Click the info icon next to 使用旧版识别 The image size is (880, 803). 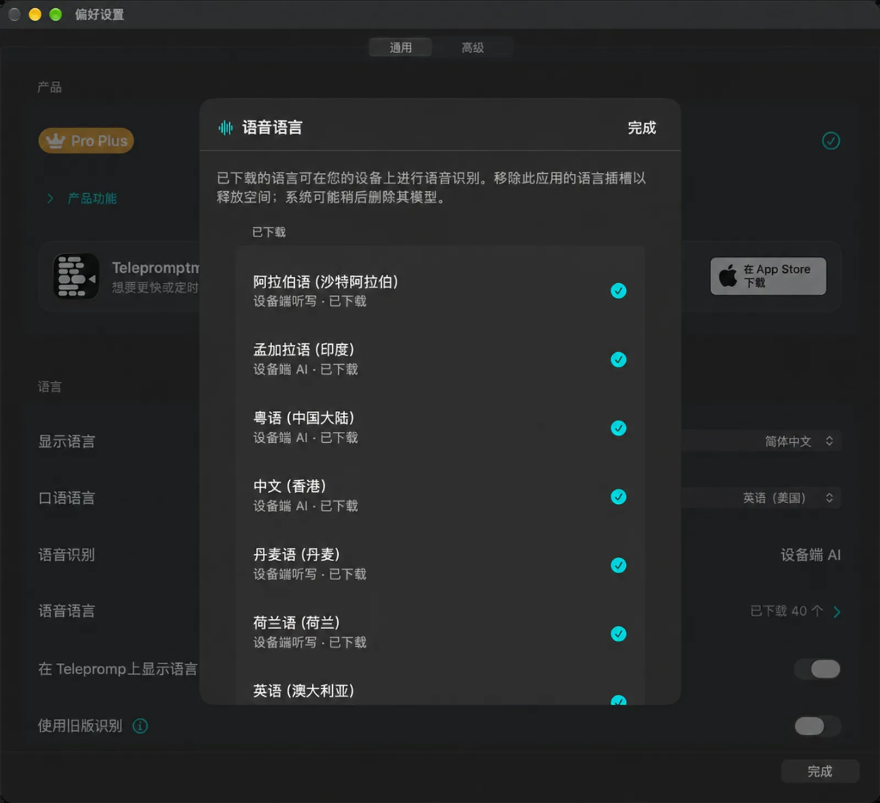point(140,726)
